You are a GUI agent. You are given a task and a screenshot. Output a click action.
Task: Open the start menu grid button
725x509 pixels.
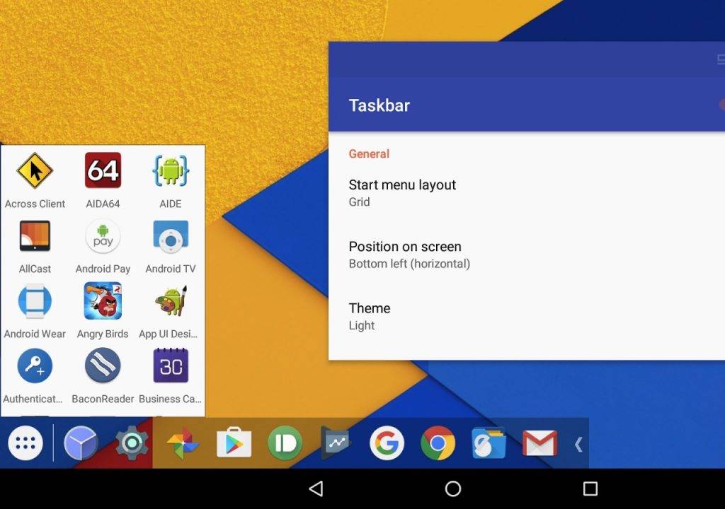(x=25, y=443)
